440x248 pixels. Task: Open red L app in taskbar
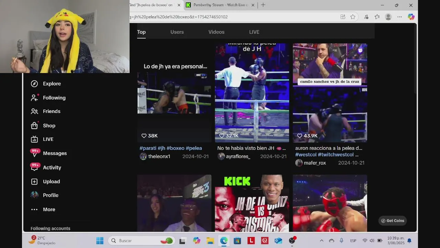251,241
